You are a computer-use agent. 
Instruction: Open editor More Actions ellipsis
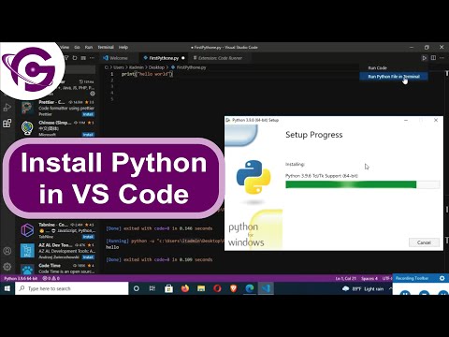click(442, 58)
